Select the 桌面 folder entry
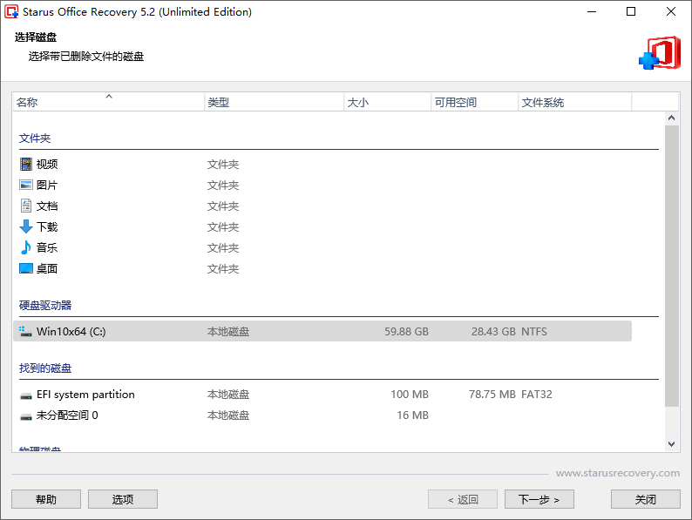This screenshot has width=692, height=520. [x=322, y=268]
